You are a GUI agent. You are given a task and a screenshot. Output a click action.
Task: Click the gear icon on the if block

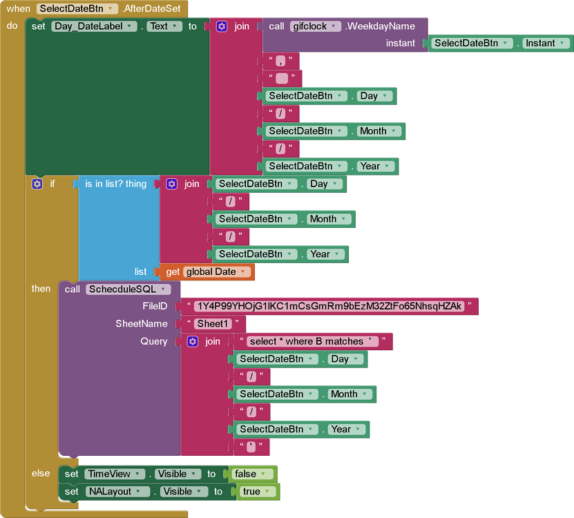coord(37,184)
